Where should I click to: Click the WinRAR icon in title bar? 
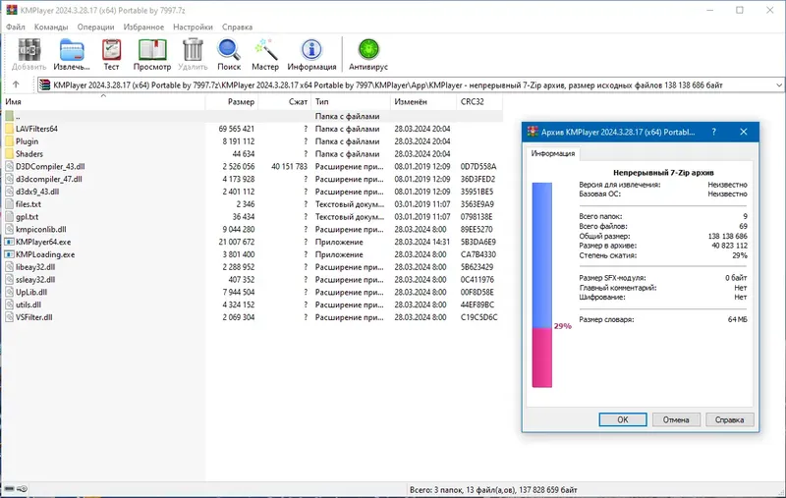11,10
